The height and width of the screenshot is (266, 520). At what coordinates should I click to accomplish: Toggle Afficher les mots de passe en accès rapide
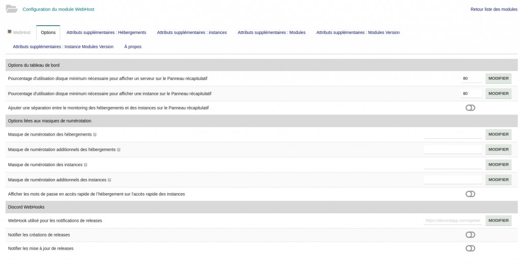(x=470, y=194)
